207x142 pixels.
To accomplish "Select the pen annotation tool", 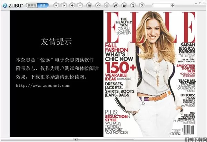I will pos(98,5).
